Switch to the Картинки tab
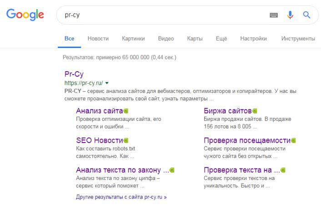The width and height of the screenshot is (321, 205). tap(133, 39)
